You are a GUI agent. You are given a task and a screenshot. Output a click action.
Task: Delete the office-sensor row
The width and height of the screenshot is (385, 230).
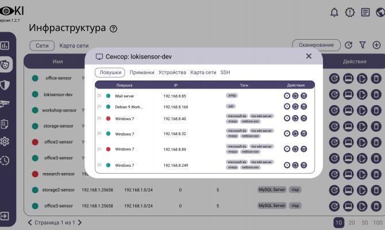[x=376, y=79]
